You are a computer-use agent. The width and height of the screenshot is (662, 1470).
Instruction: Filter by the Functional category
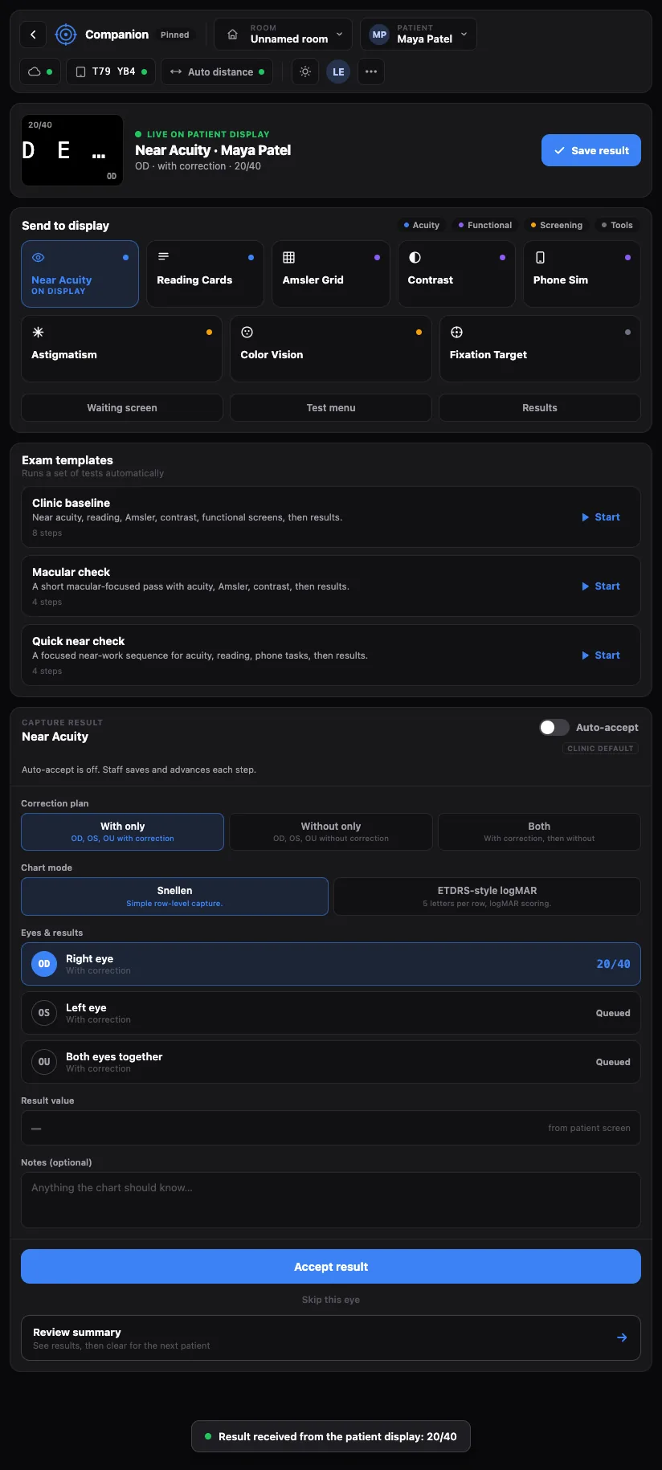tap(485, 225)
